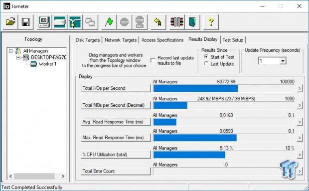Click the 60772.69 IOPS value
309x191 pixels.
point(226,82)
